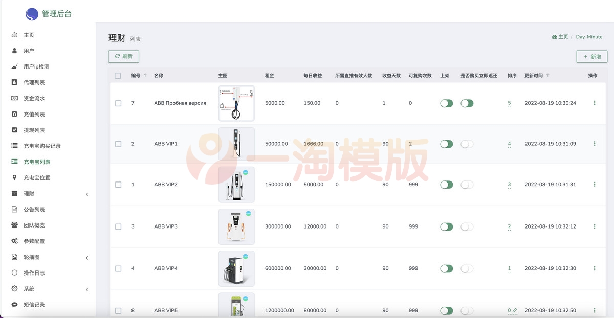This screenshot has height=318, width=614.
Task: Click the edit pencil next to 排序 0
Action: point(515,310)
